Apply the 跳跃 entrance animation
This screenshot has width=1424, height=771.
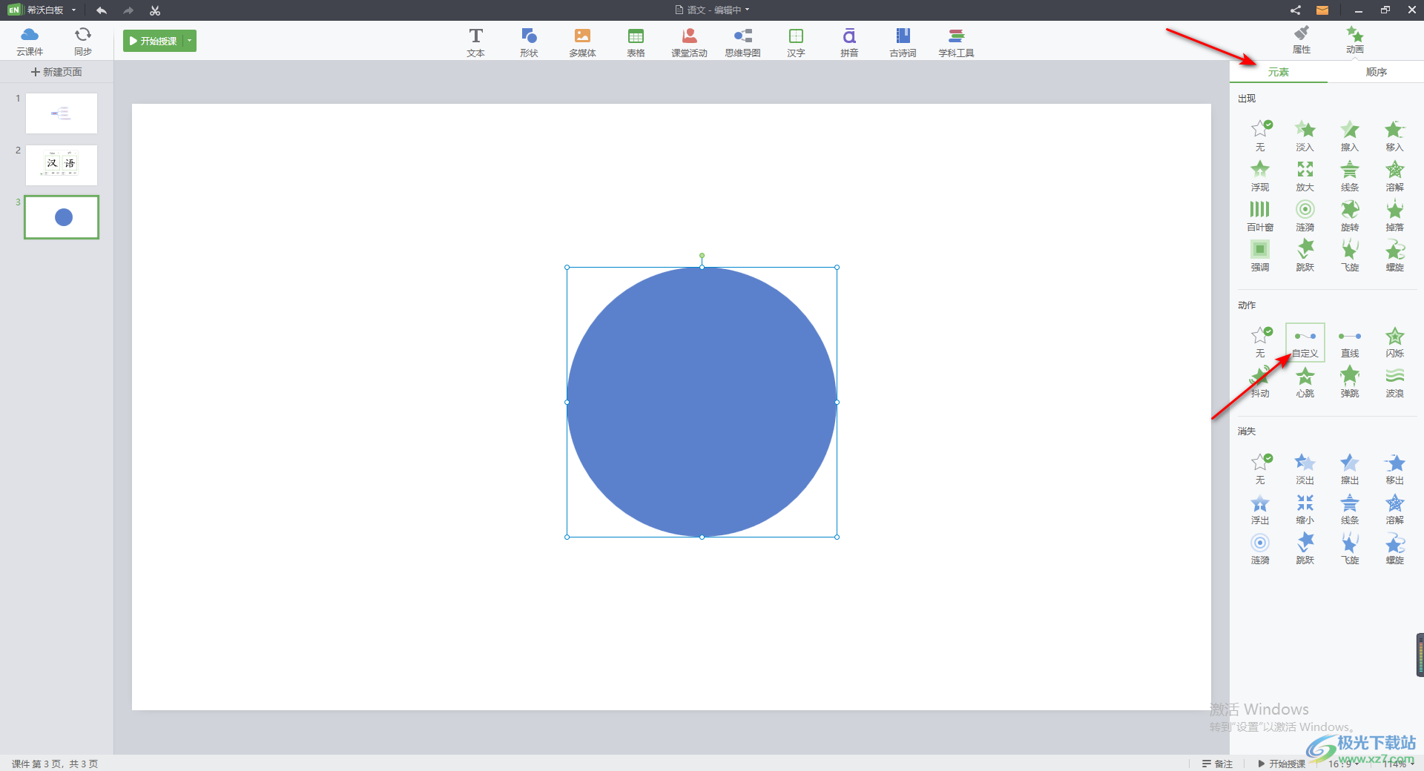(x=1305, y=256)
